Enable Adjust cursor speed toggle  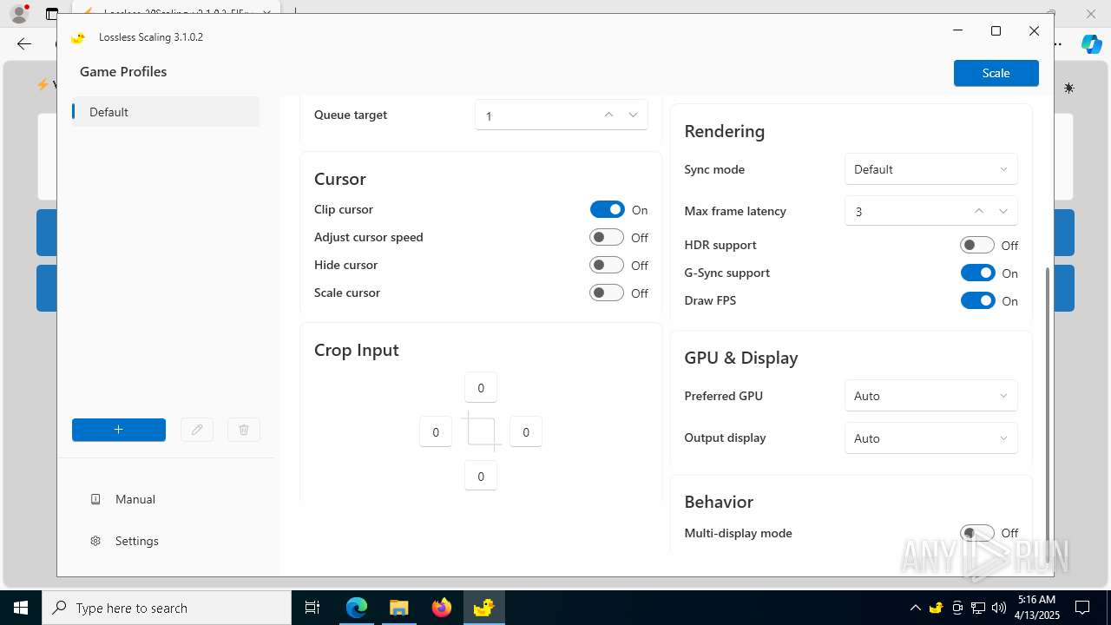click(x=607, y=237)
